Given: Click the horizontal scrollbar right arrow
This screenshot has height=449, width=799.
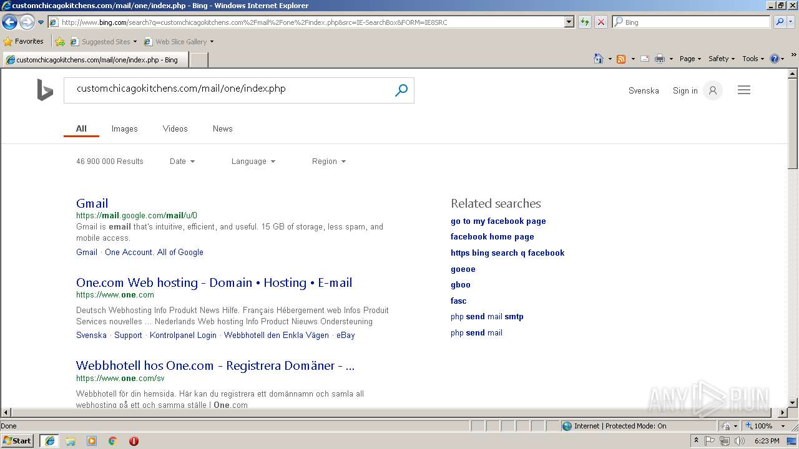Looking at the screenshot, I should coord(783,413).
